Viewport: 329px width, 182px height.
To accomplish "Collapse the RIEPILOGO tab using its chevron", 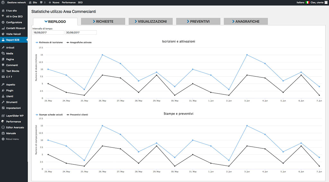I will click(46, 21).
